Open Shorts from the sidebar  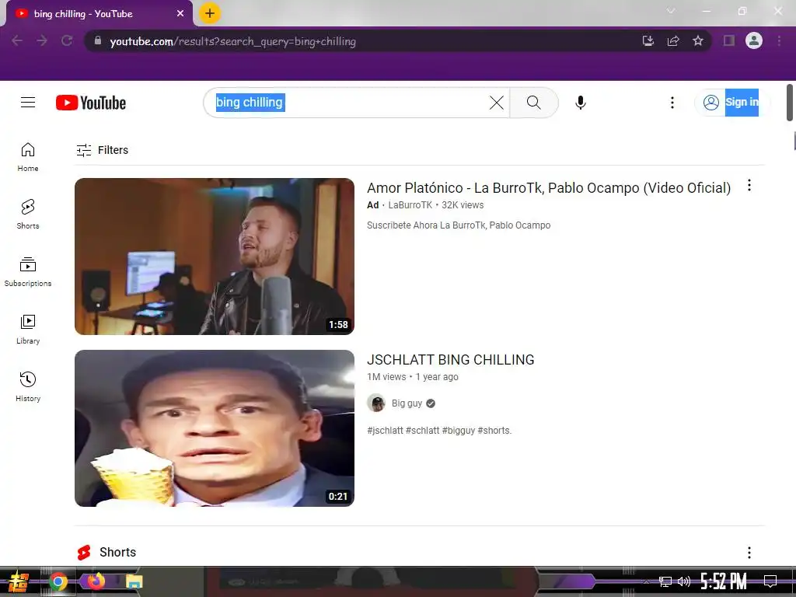tap(28, 215)
